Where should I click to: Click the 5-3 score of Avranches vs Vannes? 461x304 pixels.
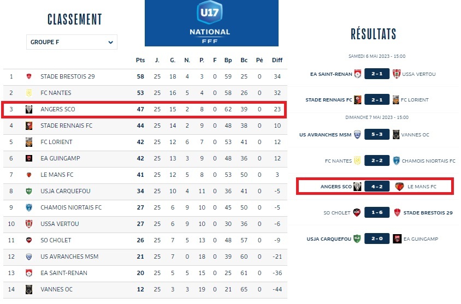point(377,134)
